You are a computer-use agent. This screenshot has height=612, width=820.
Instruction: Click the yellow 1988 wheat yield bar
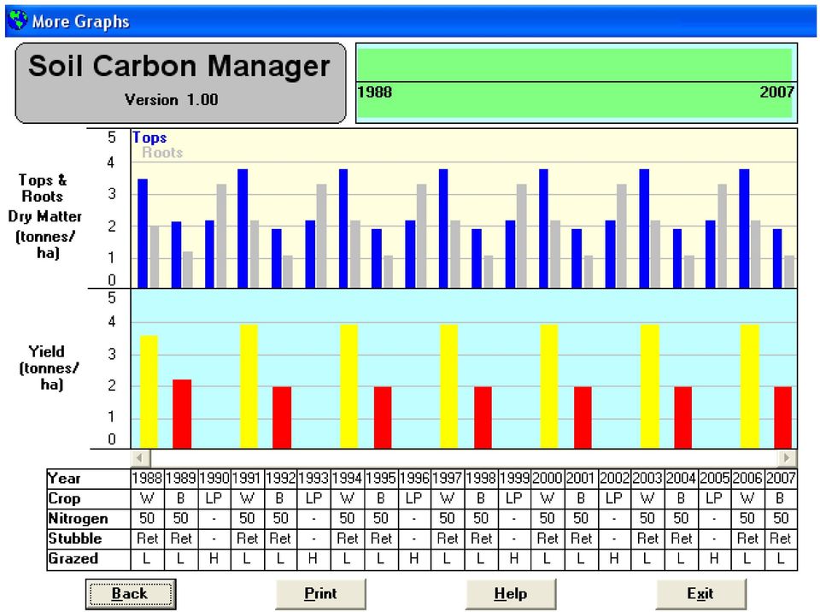149,391
